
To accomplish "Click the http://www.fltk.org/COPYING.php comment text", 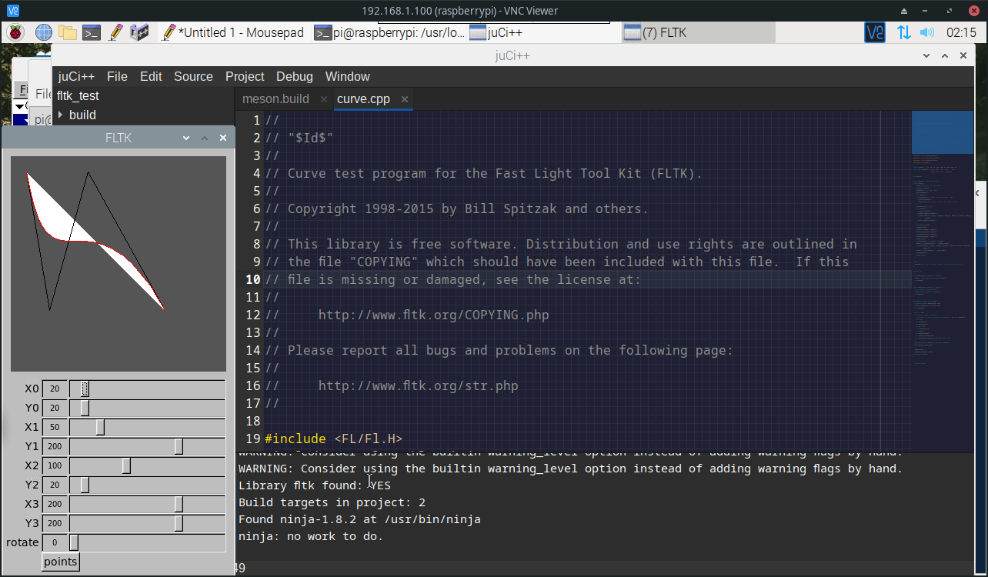I will (433, 315).
